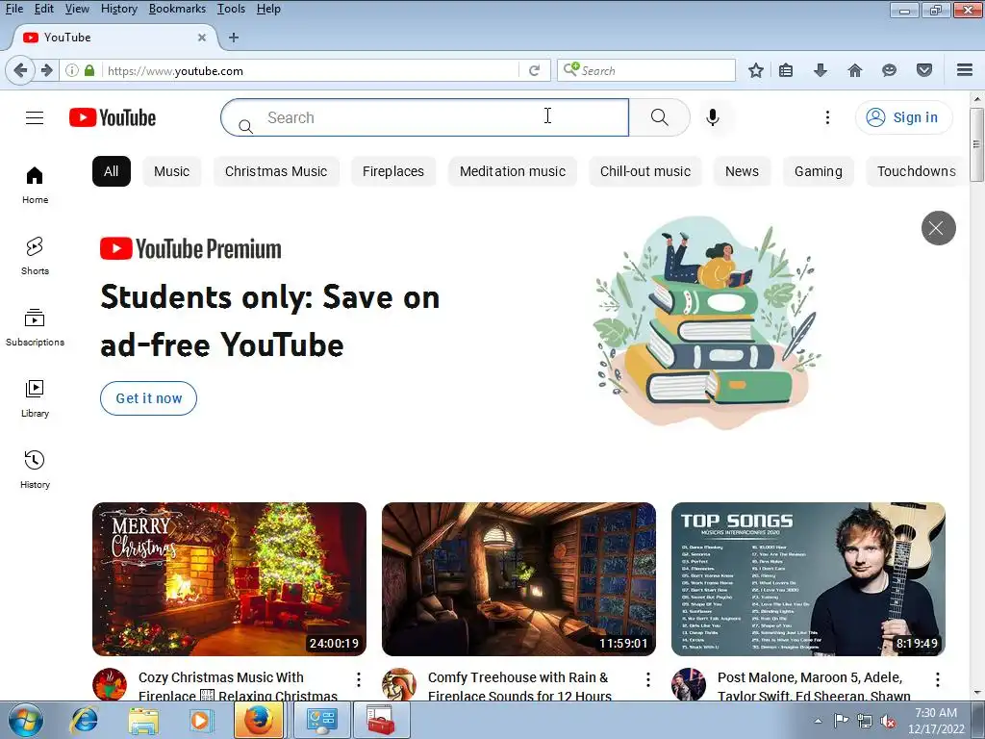985x739 pixels.
Task: Select the Music filter chip
Action: pyautogui.click(x=171, y=171)
